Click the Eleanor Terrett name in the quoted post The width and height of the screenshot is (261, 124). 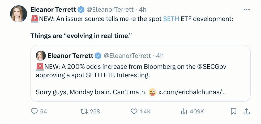[x=70, y=56]
